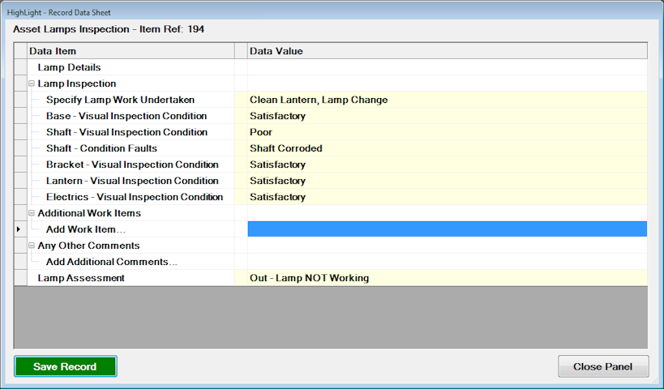Select Add Additional Comments row
This screenshot has height=389, width=664.
click(111, 262)
